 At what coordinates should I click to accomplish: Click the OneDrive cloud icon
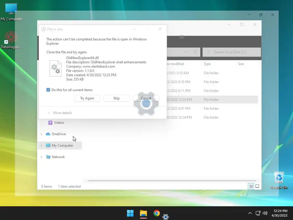coord(48,134)
